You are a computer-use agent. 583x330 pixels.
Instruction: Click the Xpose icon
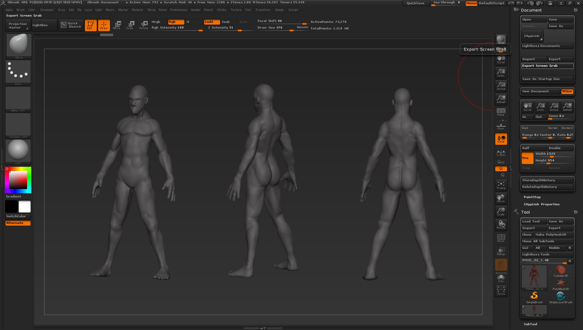pyautogui.click(x=501, y=291)
